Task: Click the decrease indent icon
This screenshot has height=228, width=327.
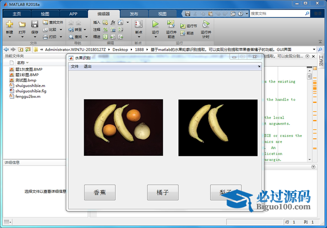Action: (x=120, y=37)
